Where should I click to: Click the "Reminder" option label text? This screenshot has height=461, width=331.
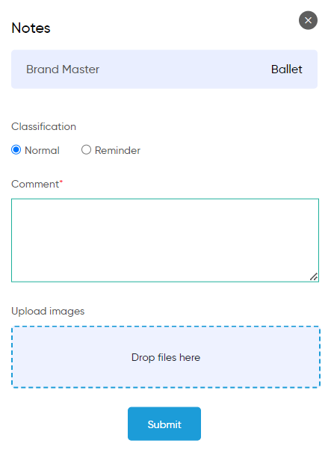(117, 150)
